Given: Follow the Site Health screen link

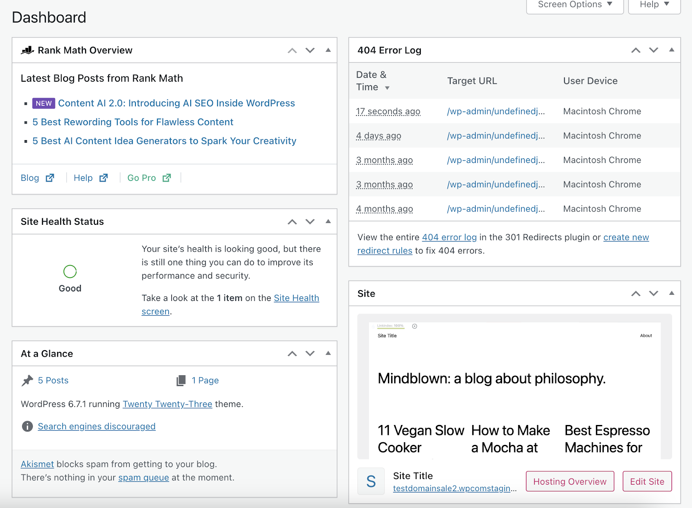Looking at the screenshot, I should [x=296, y=298].
